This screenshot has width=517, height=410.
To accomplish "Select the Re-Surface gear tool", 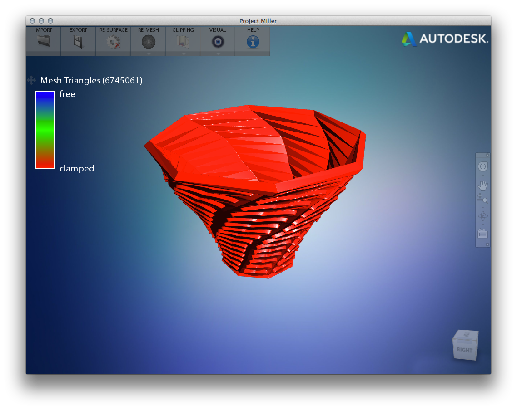I will tap(113, 42).
